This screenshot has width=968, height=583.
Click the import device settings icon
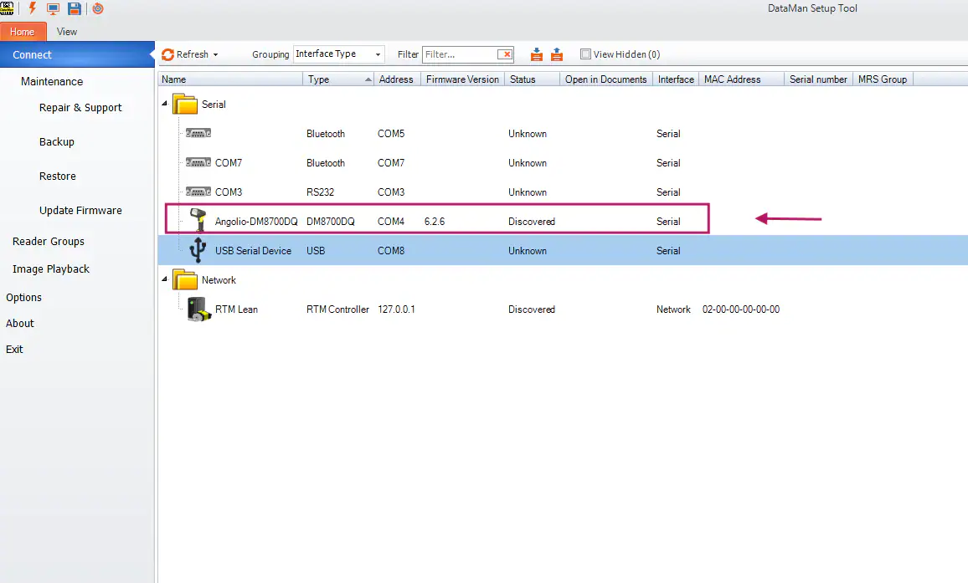(x=536, y=54)
